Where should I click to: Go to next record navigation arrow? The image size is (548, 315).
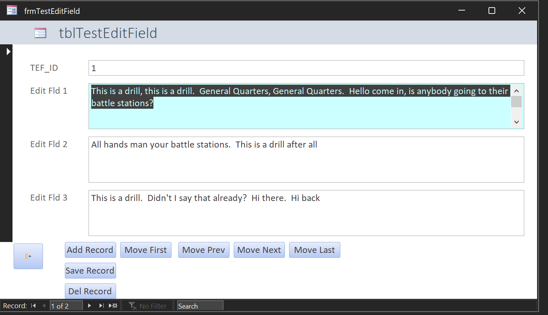[x=89, y=306]
